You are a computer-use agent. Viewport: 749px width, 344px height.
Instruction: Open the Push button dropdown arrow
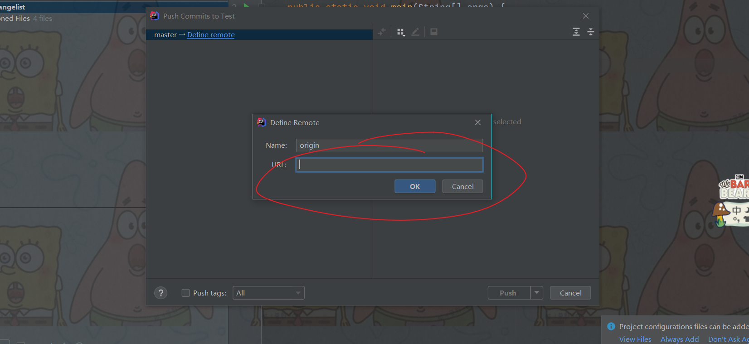[x=537, y=293]
